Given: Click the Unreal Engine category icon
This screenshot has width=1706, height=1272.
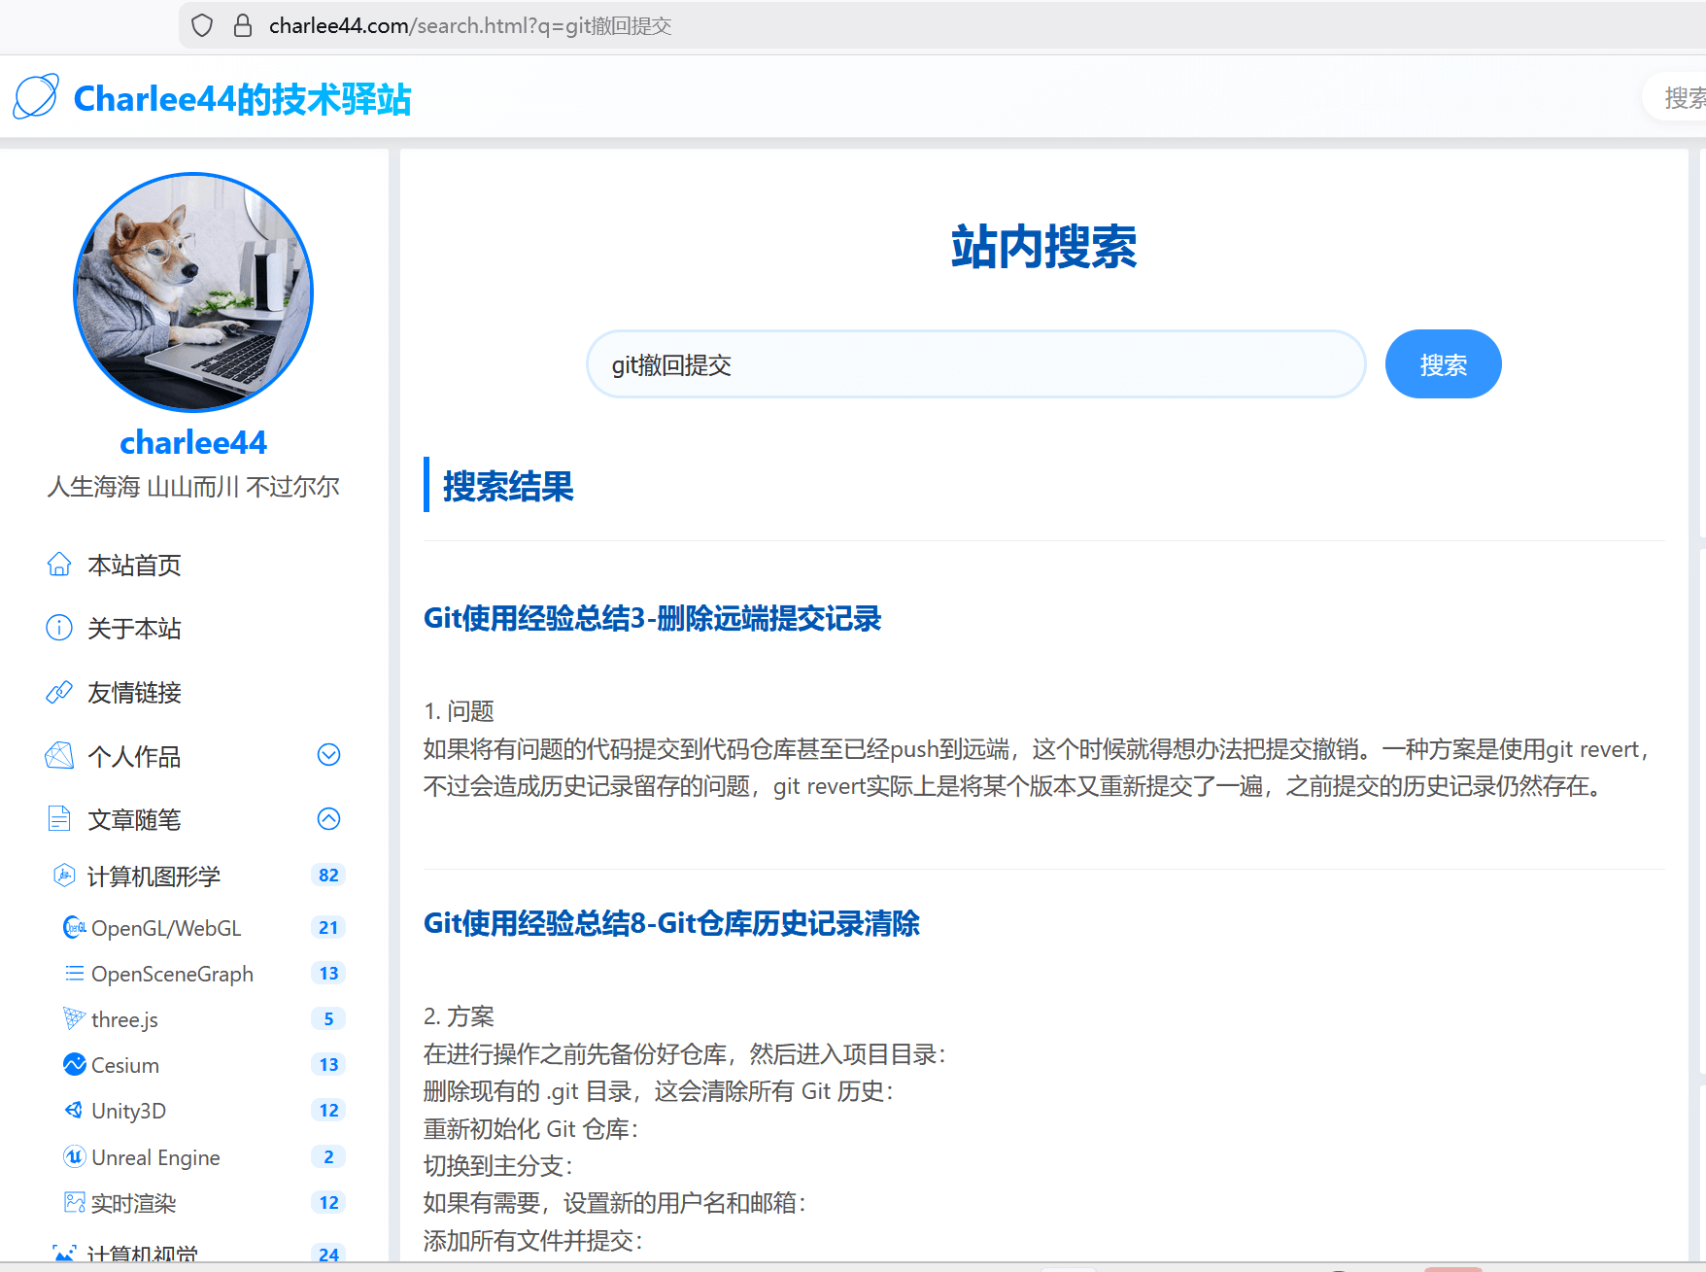Looking at the screenshot, I should 74,1156.
